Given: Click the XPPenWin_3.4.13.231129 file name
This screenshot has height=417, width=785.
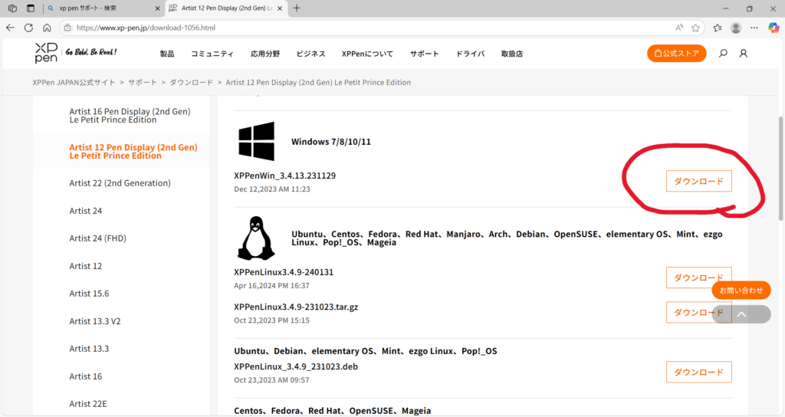Looking at the screenshot, I should coord(285,176).
